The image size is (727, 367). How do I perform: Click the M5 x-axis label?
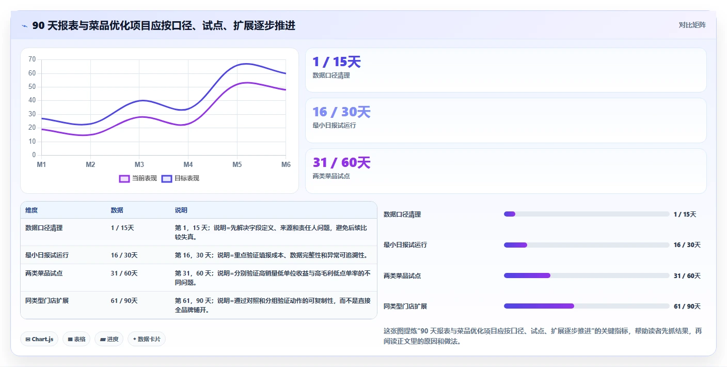(237, 164)
